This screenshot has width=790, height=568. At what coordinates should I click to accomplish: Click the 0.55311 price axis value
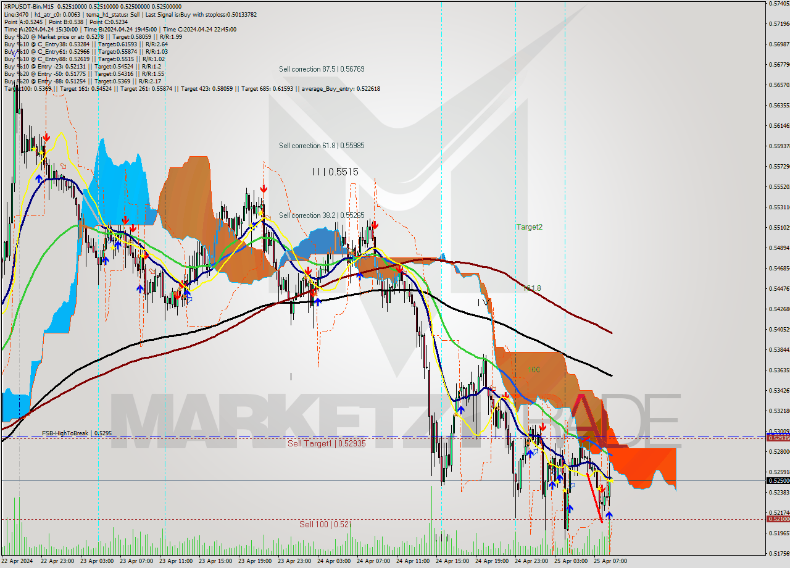[x=778, y=207]
